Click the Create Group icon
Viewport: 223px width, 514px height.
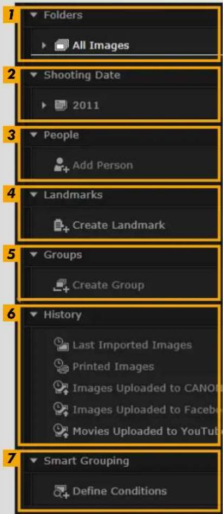pos(61,286)
